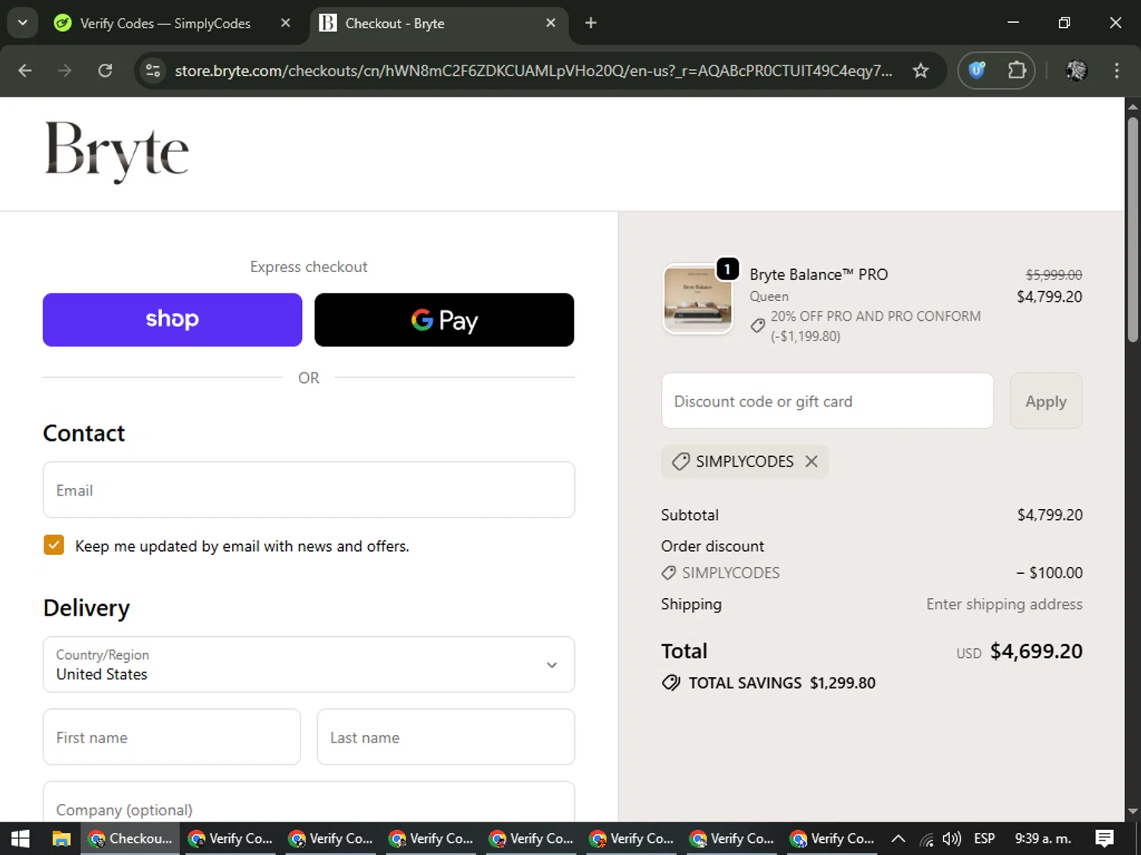Click the page vertical scrollbar
This screenshot has width=1141, height=855.
pos(1133,228)
